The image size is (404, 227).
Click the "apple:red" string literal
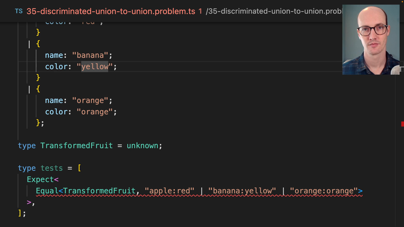170,191
